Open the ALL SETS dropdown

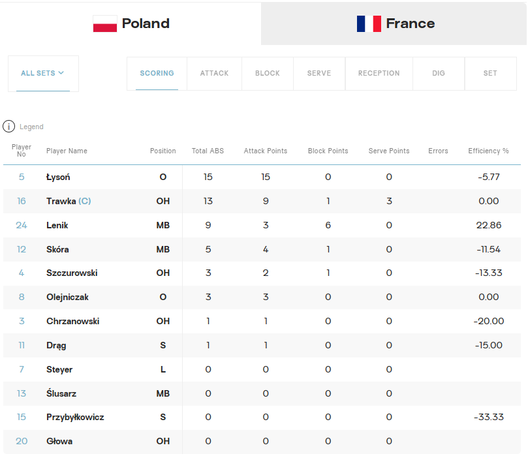(43, 73)
